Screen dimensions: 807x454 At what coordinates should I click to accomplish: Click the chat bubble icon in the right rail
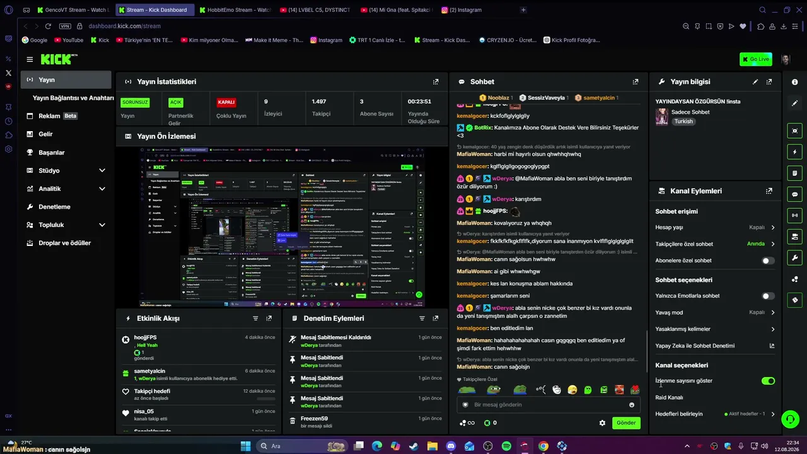pyautogui.click(x=794, y=194)
